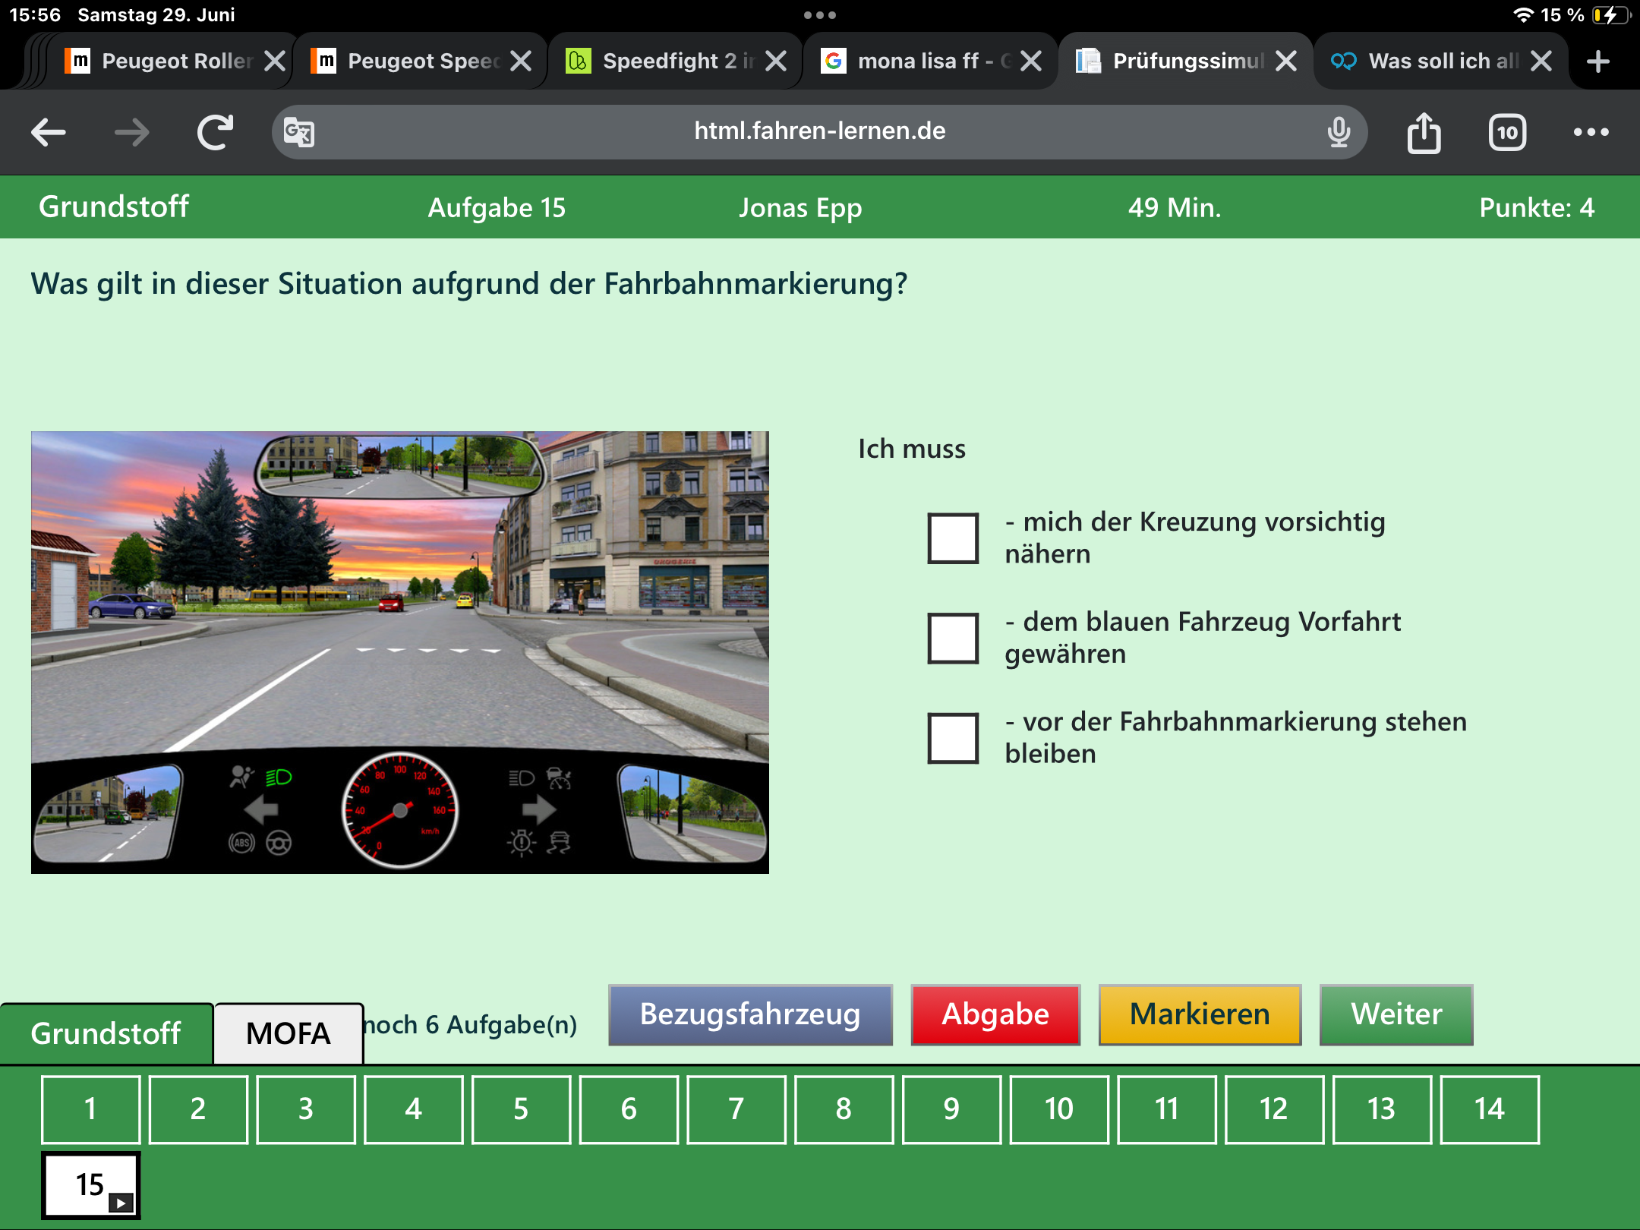Check 'mich der Kreuzung vorsichtig nähern'
This screenshot has height=1230, width=1640.
click(x=953, y=538)
